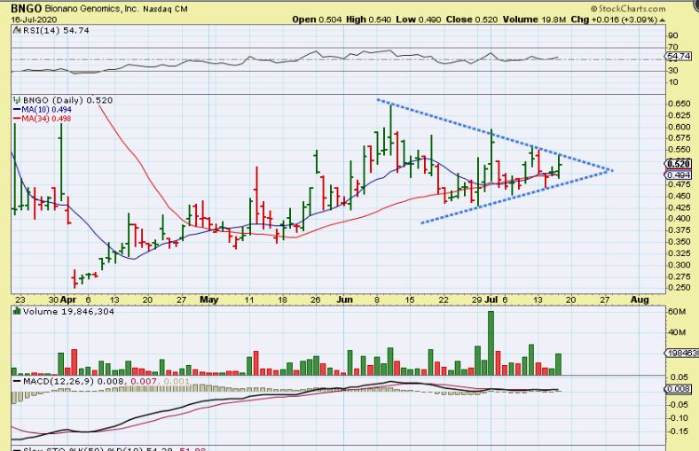Click the volume value tag on right axis
The image size is (699, 451).
[x=681, y=353]
